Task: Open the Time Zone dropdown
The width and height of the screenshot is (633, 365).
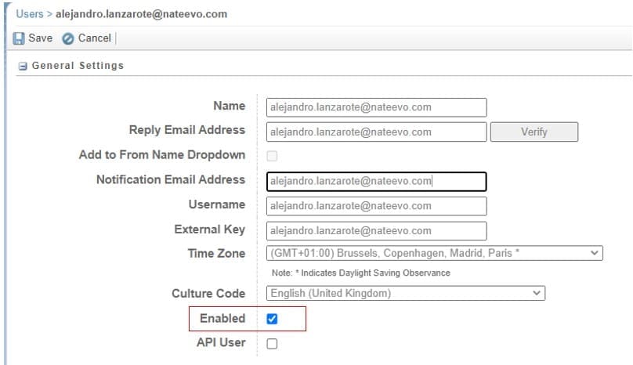Action: point(434,254)
